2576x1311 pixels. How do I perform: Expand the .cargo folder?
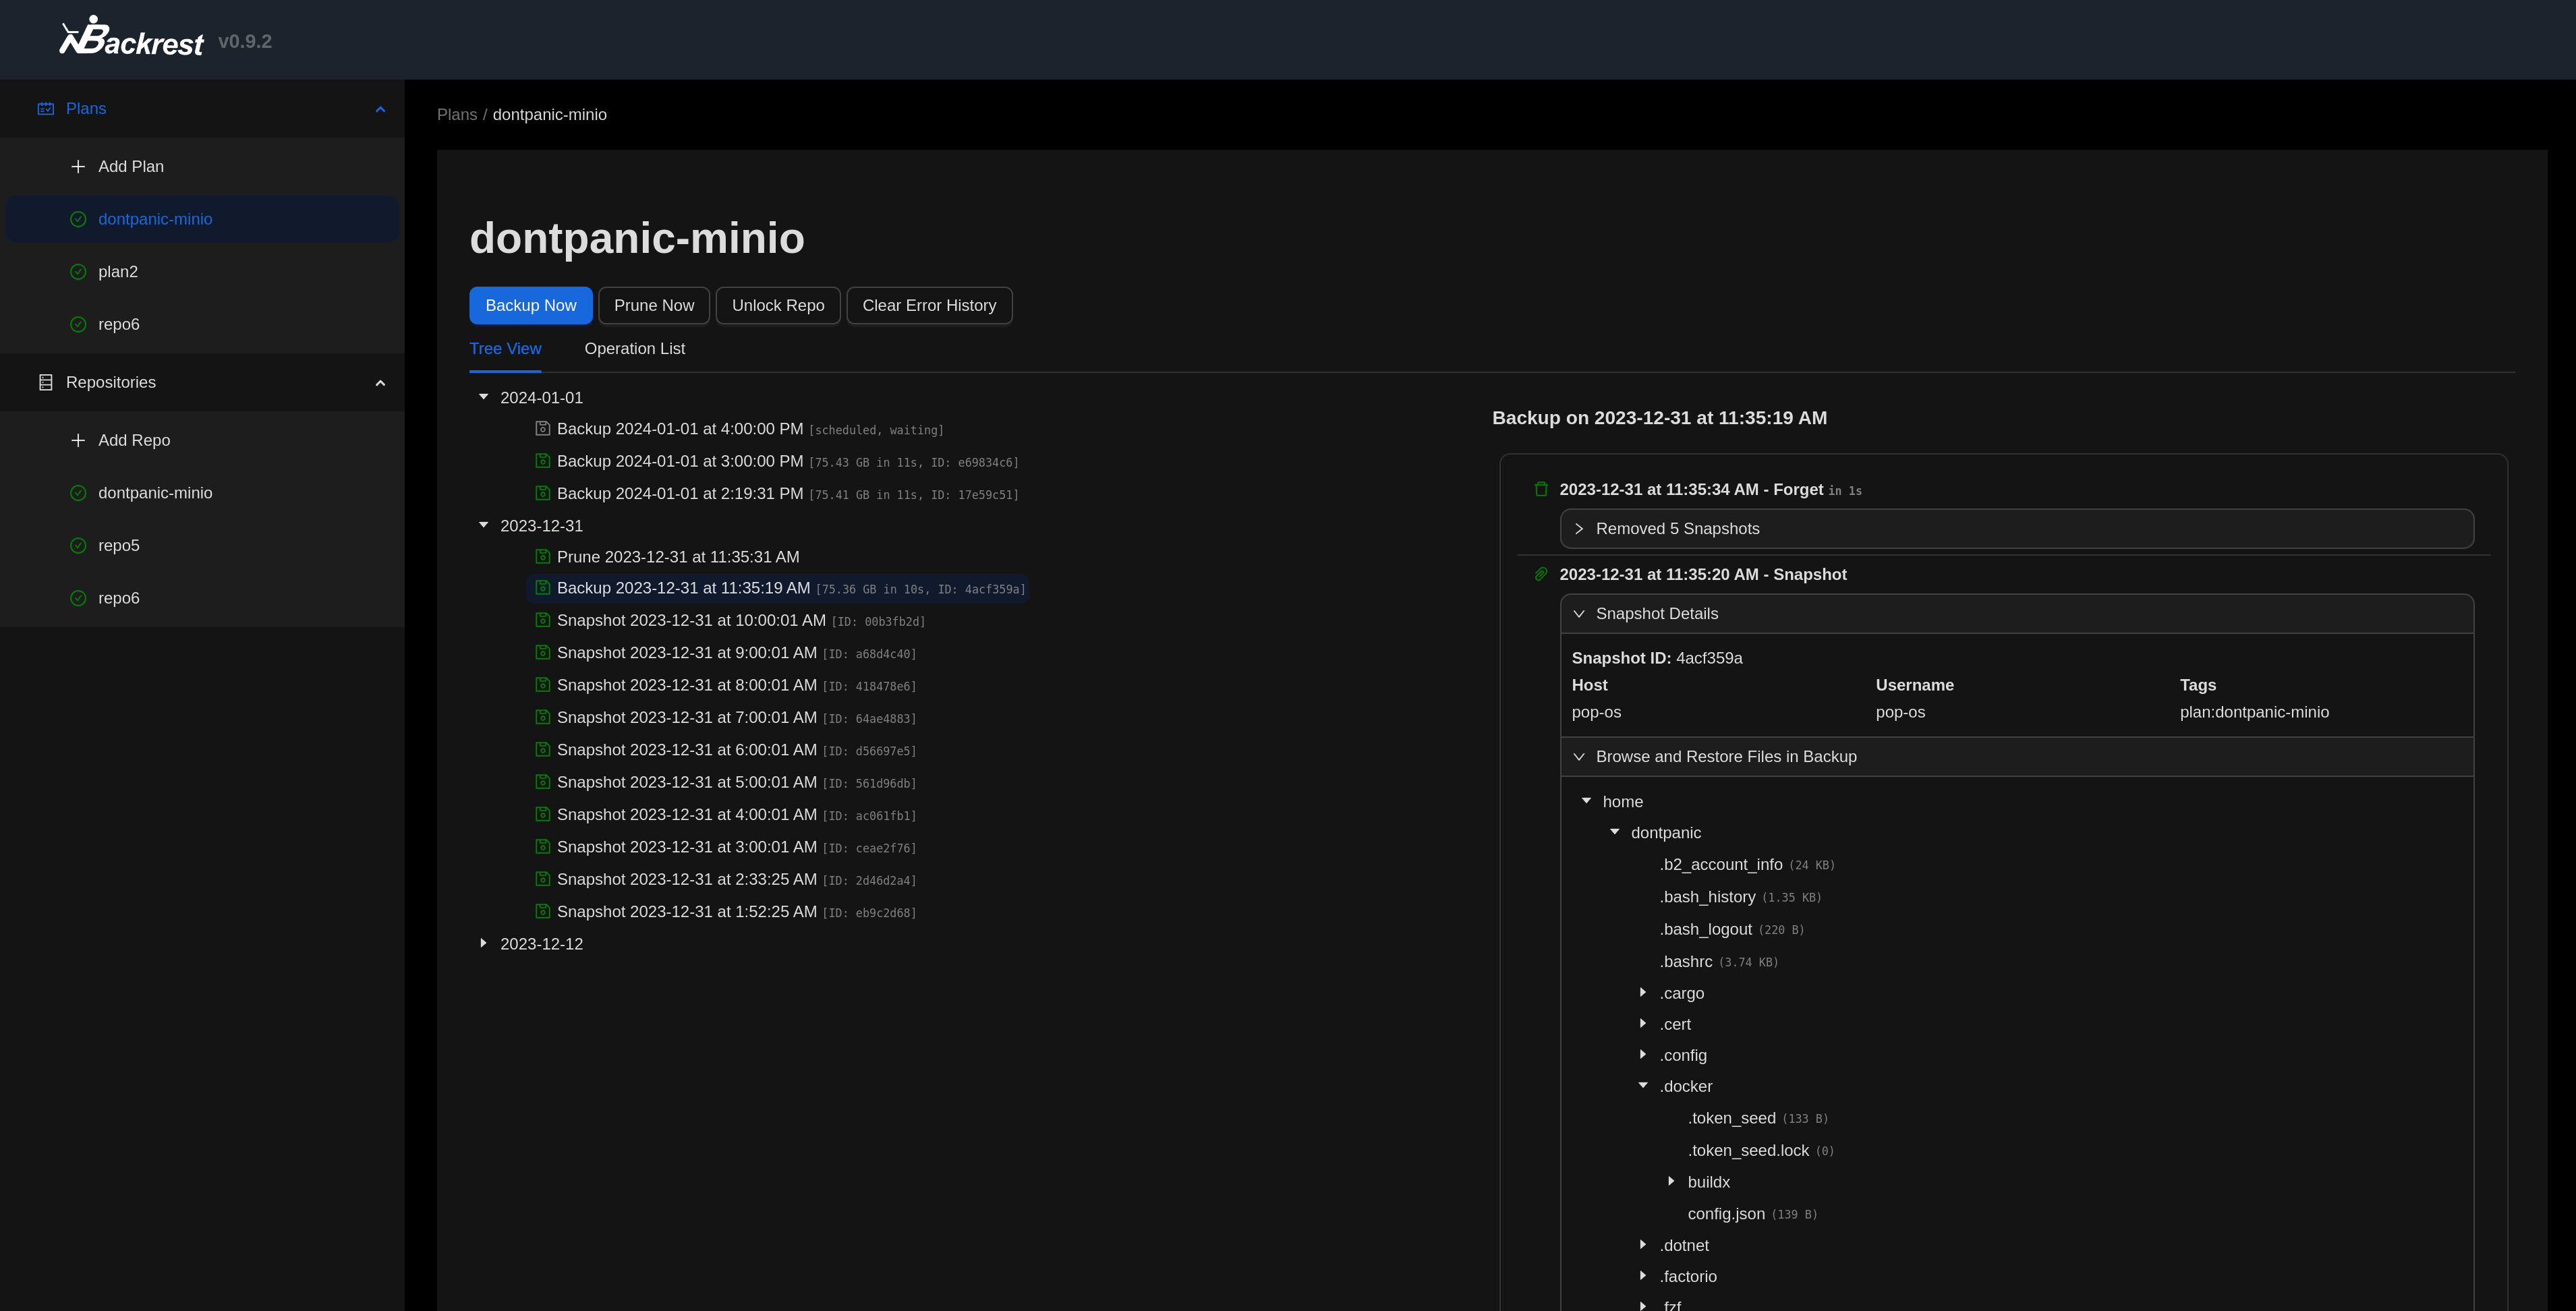tap(1643, 992)
